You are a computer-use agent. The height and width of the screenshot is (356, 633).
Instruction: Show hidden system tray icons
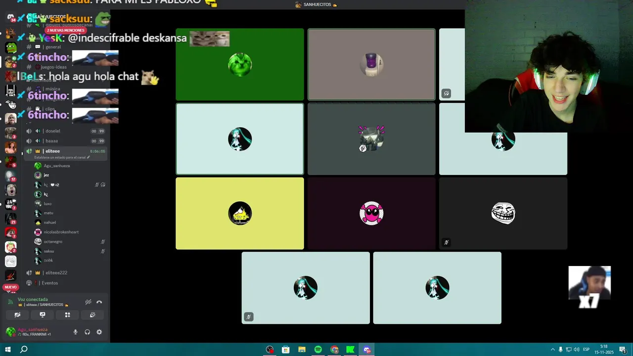point(553,350)
